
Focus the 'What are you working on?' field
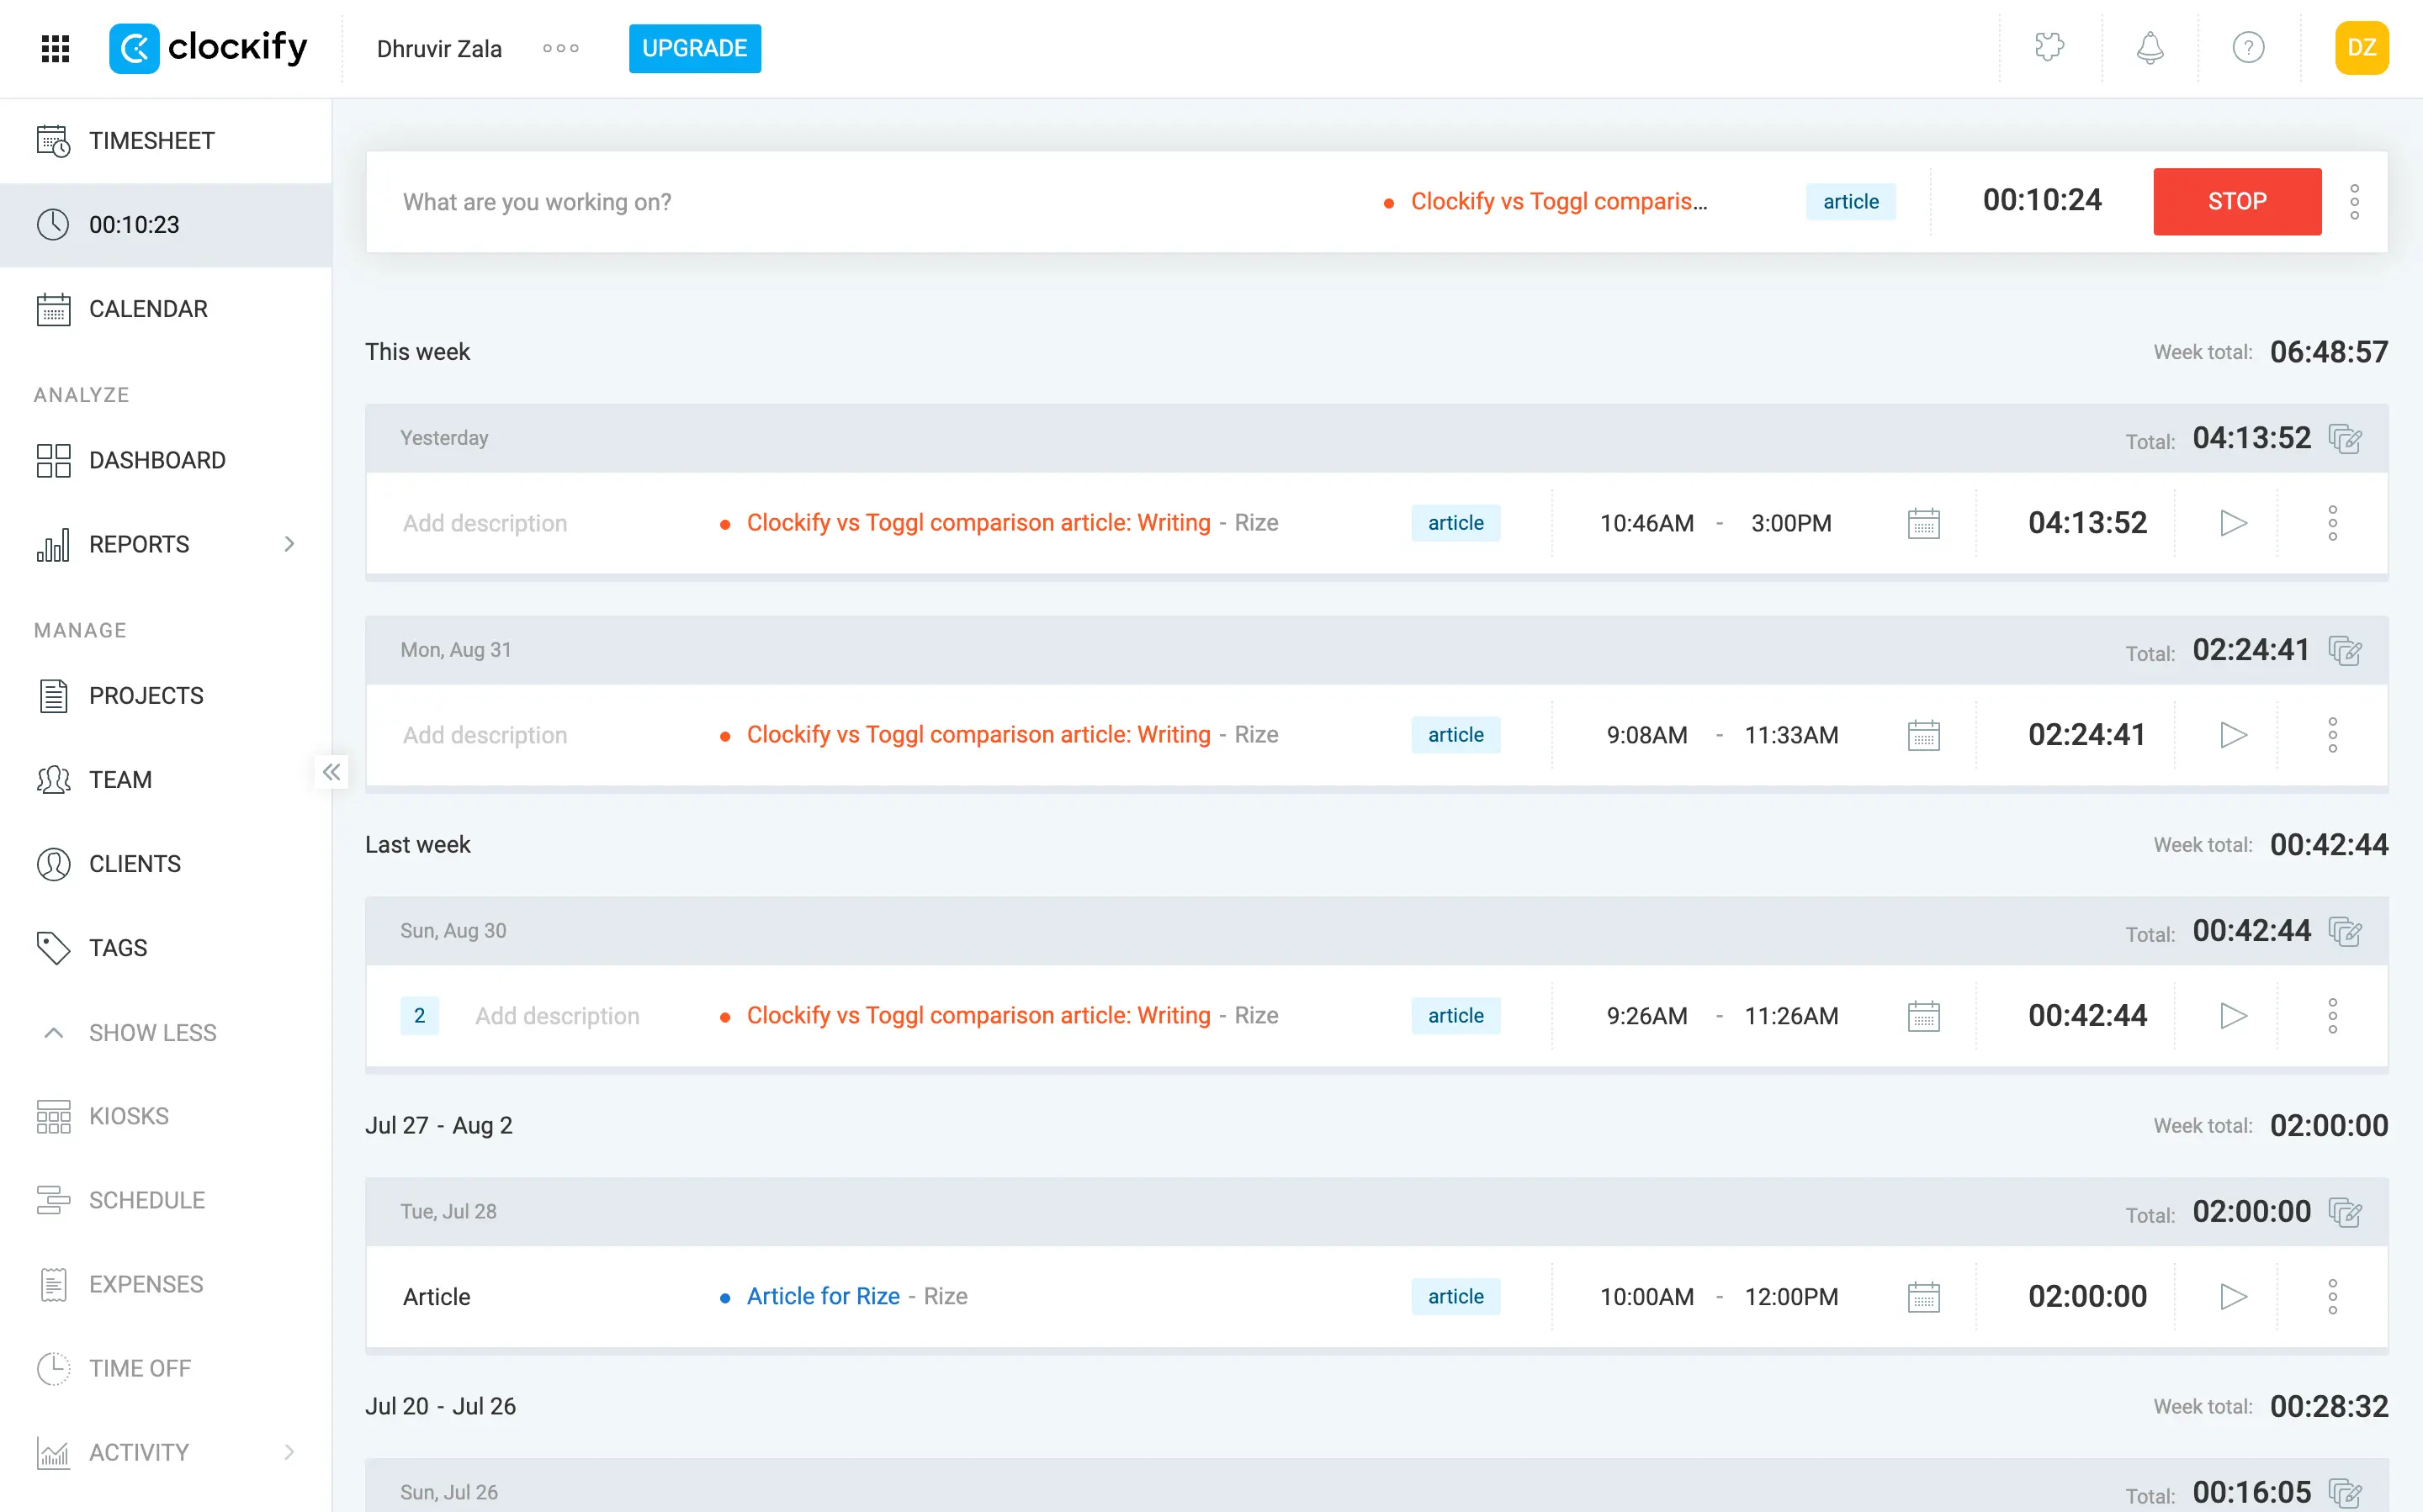tap(871, 201)
